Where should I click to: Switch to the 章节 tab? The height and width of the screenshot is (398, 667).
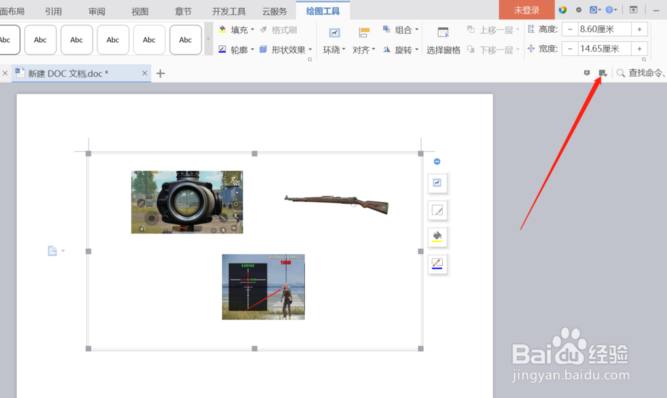coord(183,11)
